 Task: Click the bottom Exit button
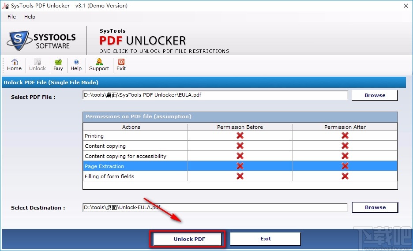[266, 239]
